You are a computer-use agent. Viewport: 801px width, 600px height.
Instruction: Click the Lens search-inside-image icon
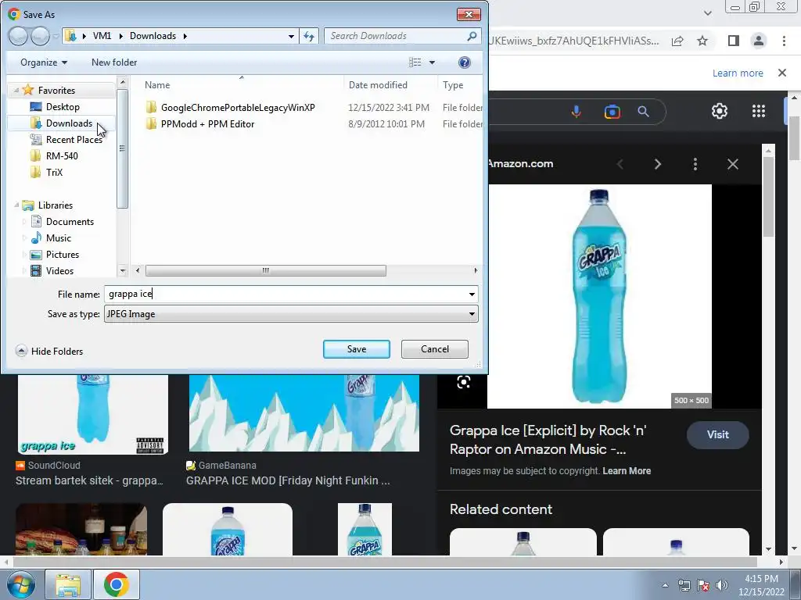(x=463, y=382)
